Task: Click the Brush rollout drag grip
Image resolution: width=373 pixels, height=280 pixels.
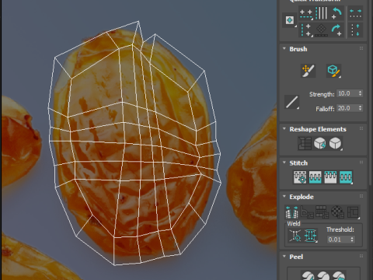Action: [361, 48]
